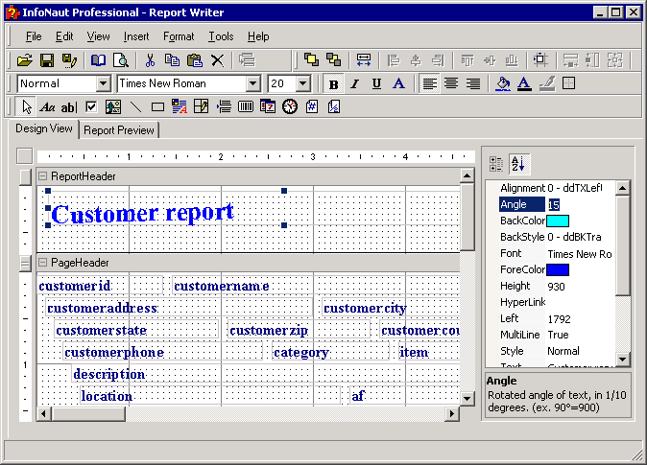Click the BackColor cyan swatch
The width and height of the screenshot is (647, 465).
click(x=558, y=221)
